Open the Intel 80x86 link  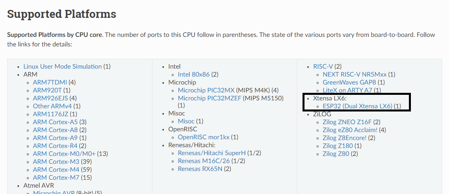pyautogui.click(x=194, y=75)
